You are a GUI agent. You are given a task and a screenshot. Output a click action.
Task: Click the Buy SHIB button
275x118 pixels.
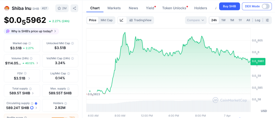[229, 6]
